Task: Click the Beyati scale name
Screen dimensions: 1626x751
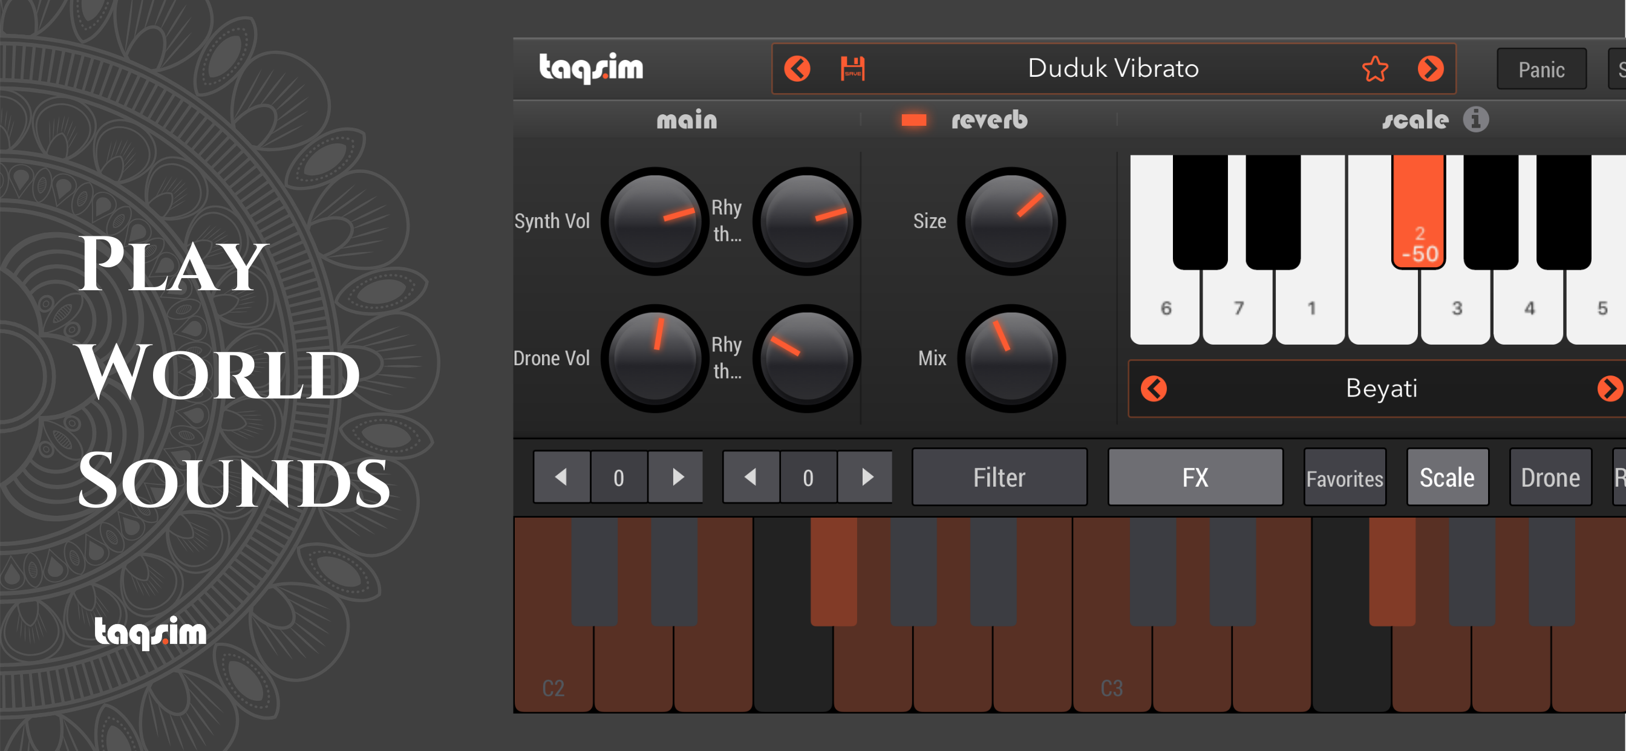Action: pos(1382,388)
